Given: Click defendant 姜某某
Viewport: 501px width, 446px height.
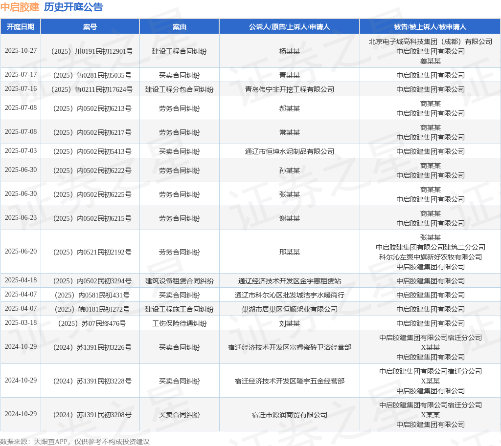Looking at the screenshot, I should (x=431, y=61).
